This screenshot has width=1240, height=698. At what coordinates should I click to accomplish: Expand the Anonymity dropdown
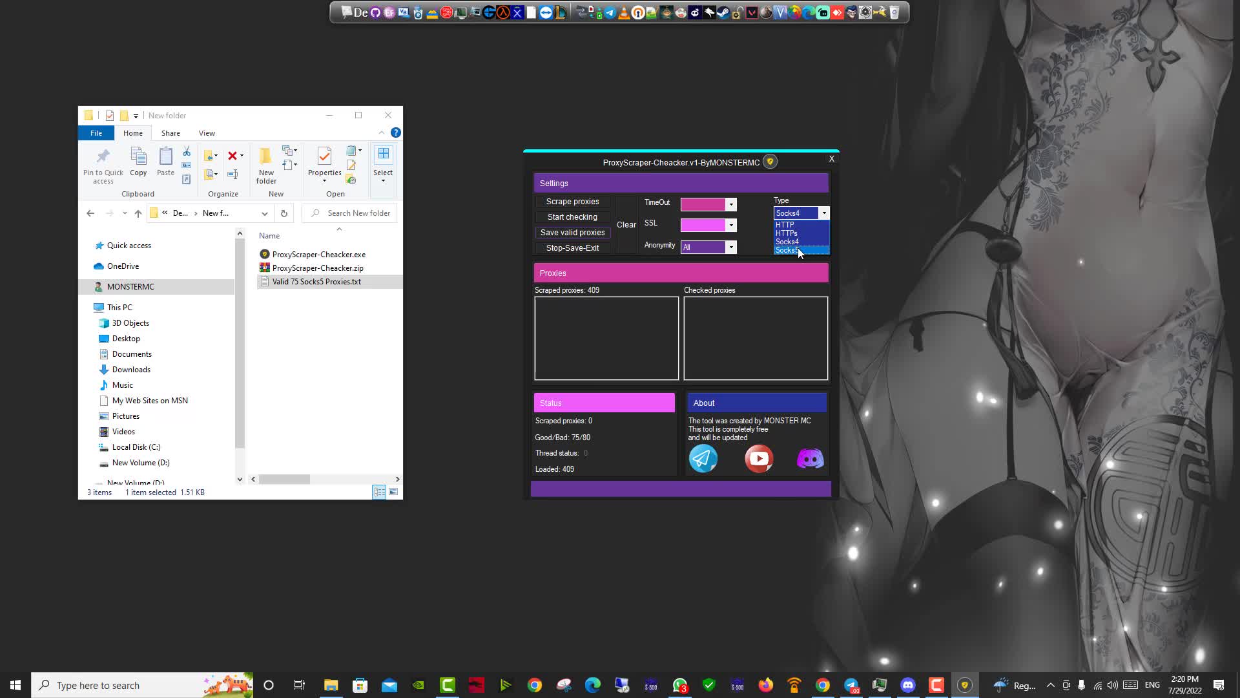point(731,248)
